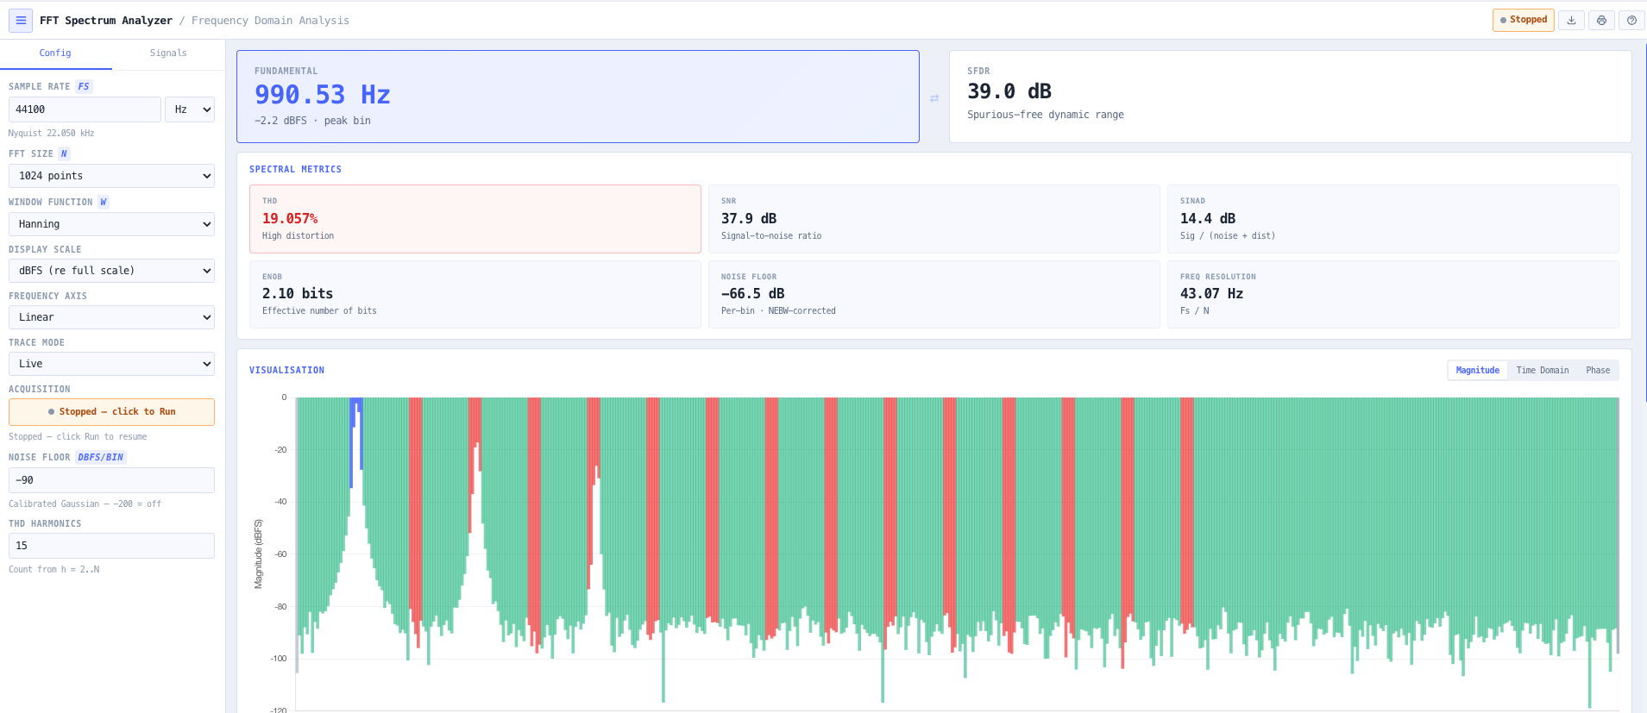Click 'Per-bin · NEBW-corrected' description
The image size is (1647, 713).
(x=778, y=311)
